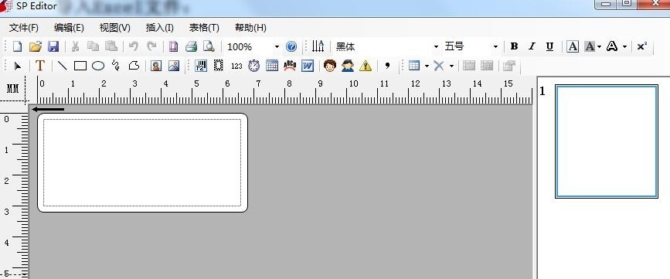Toggle the character shading A button

coord(590,46)
